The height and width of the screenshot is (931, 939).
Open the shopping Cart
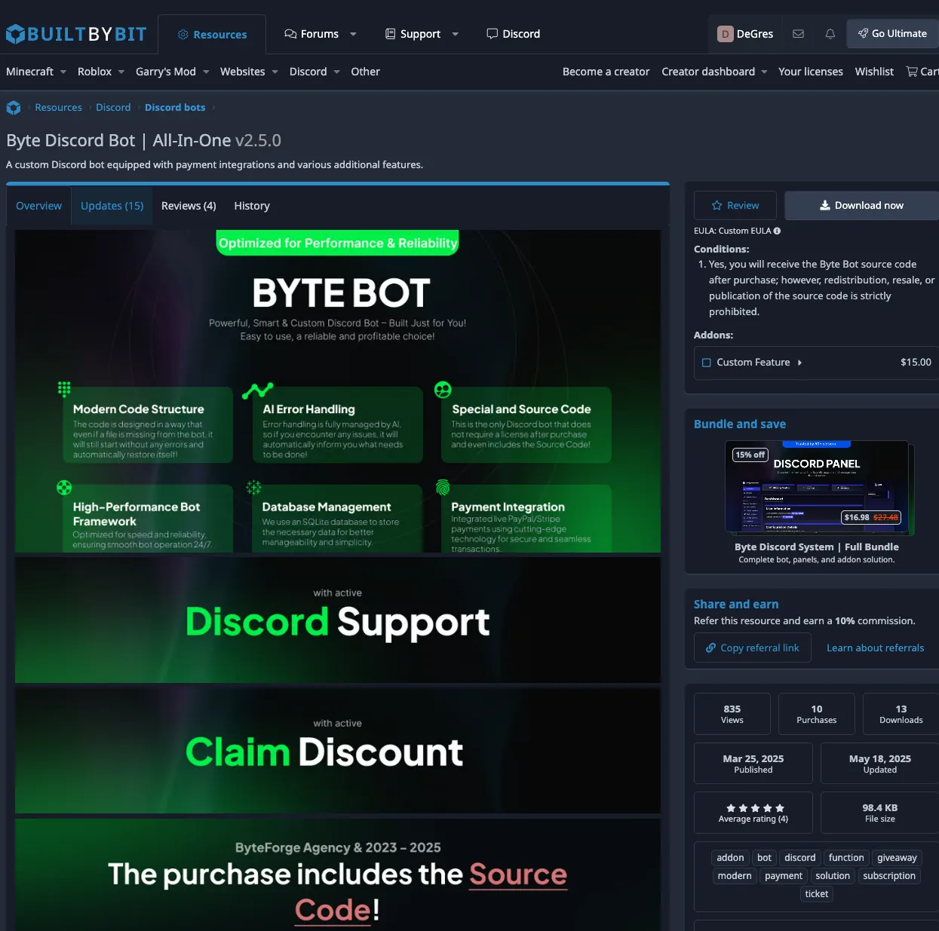tap(922, 72)
